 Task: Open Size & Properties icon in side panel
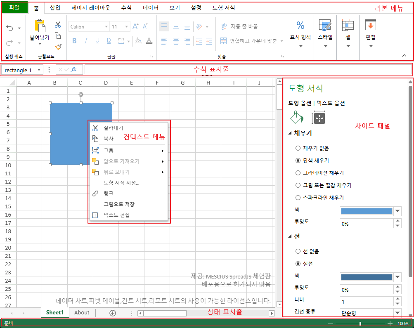(319, 118)
